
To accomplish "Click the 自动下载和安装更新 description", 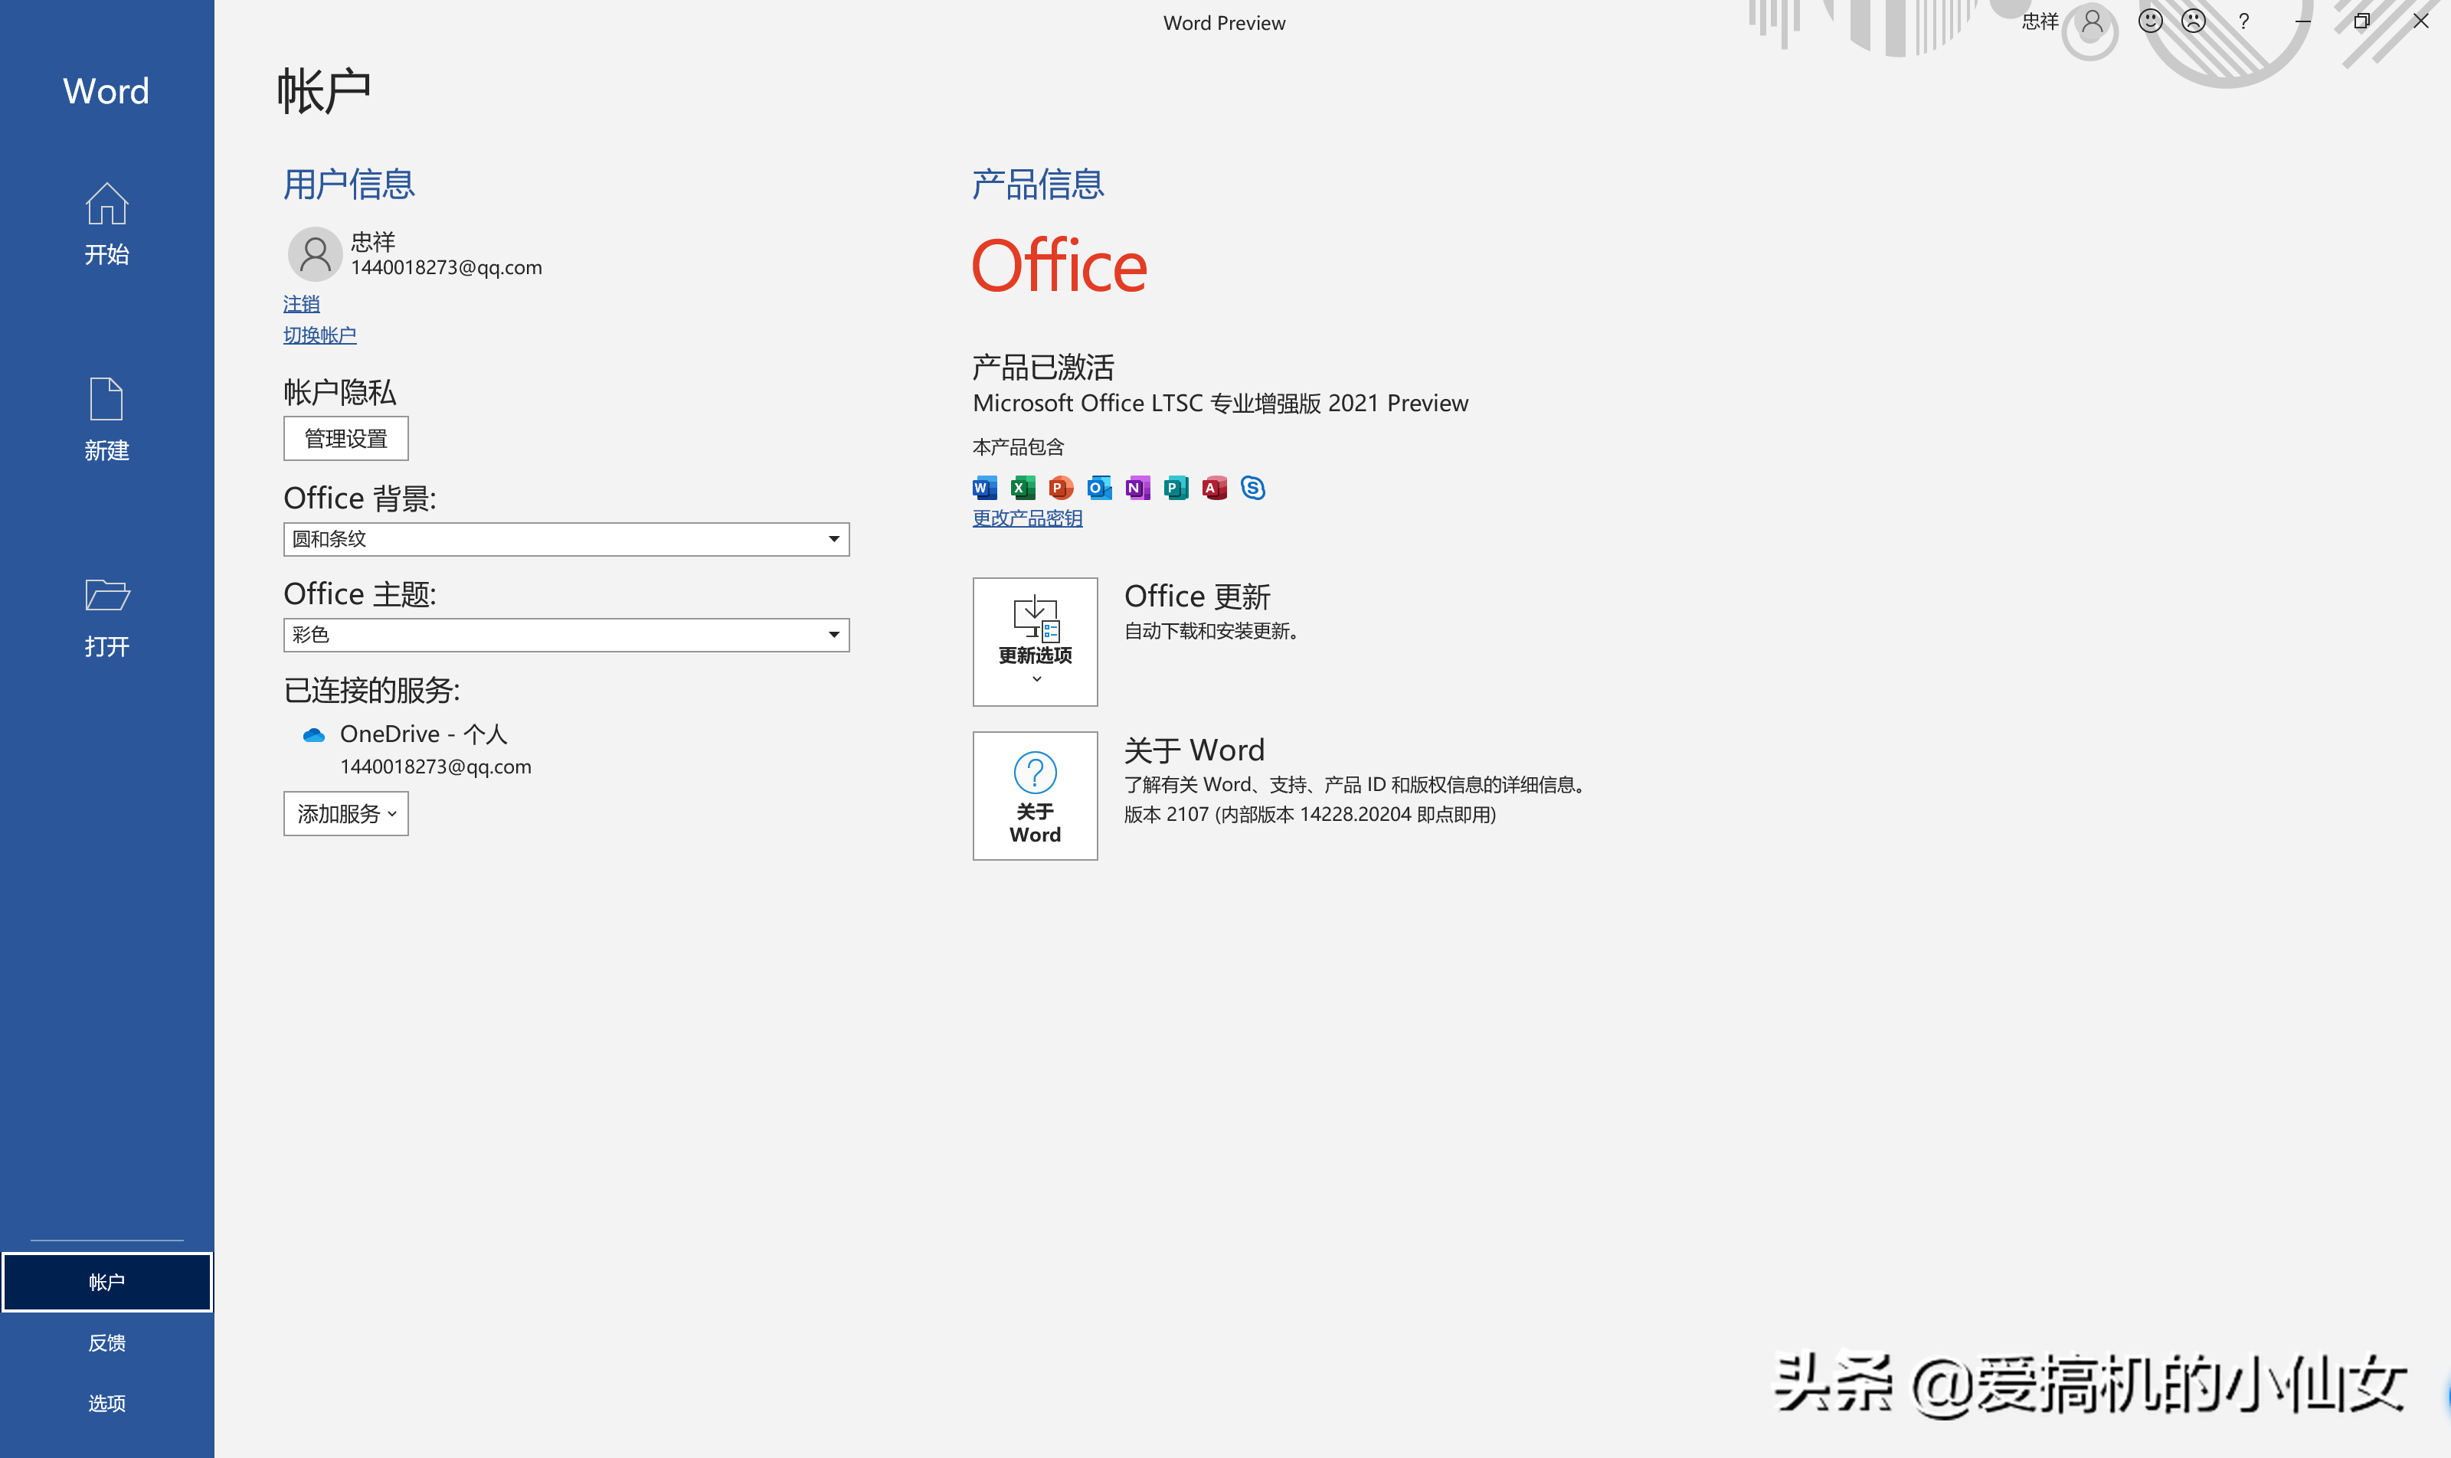I will (x=1212, y=631).
